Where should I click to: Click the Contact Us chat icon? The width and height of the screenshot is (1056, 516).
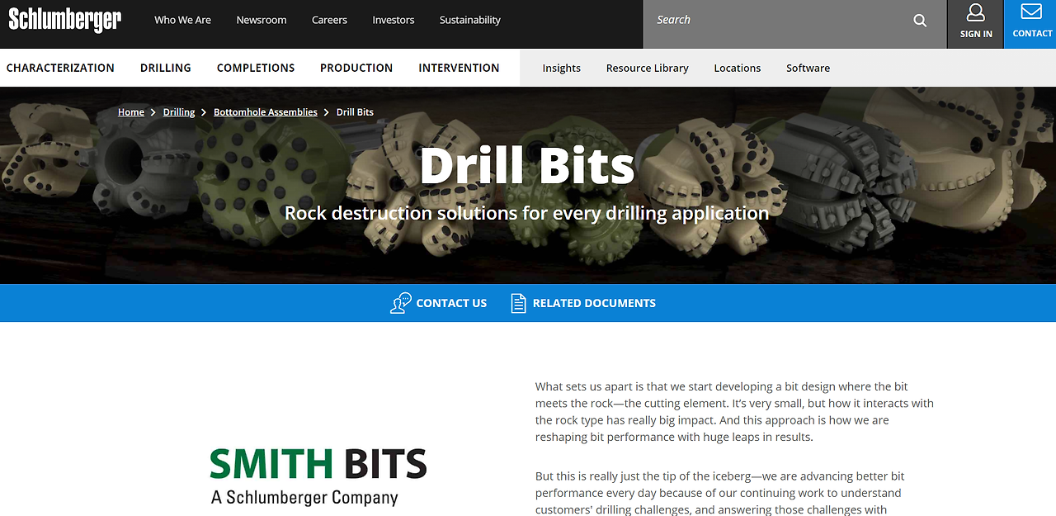click(x=401, y=303)
